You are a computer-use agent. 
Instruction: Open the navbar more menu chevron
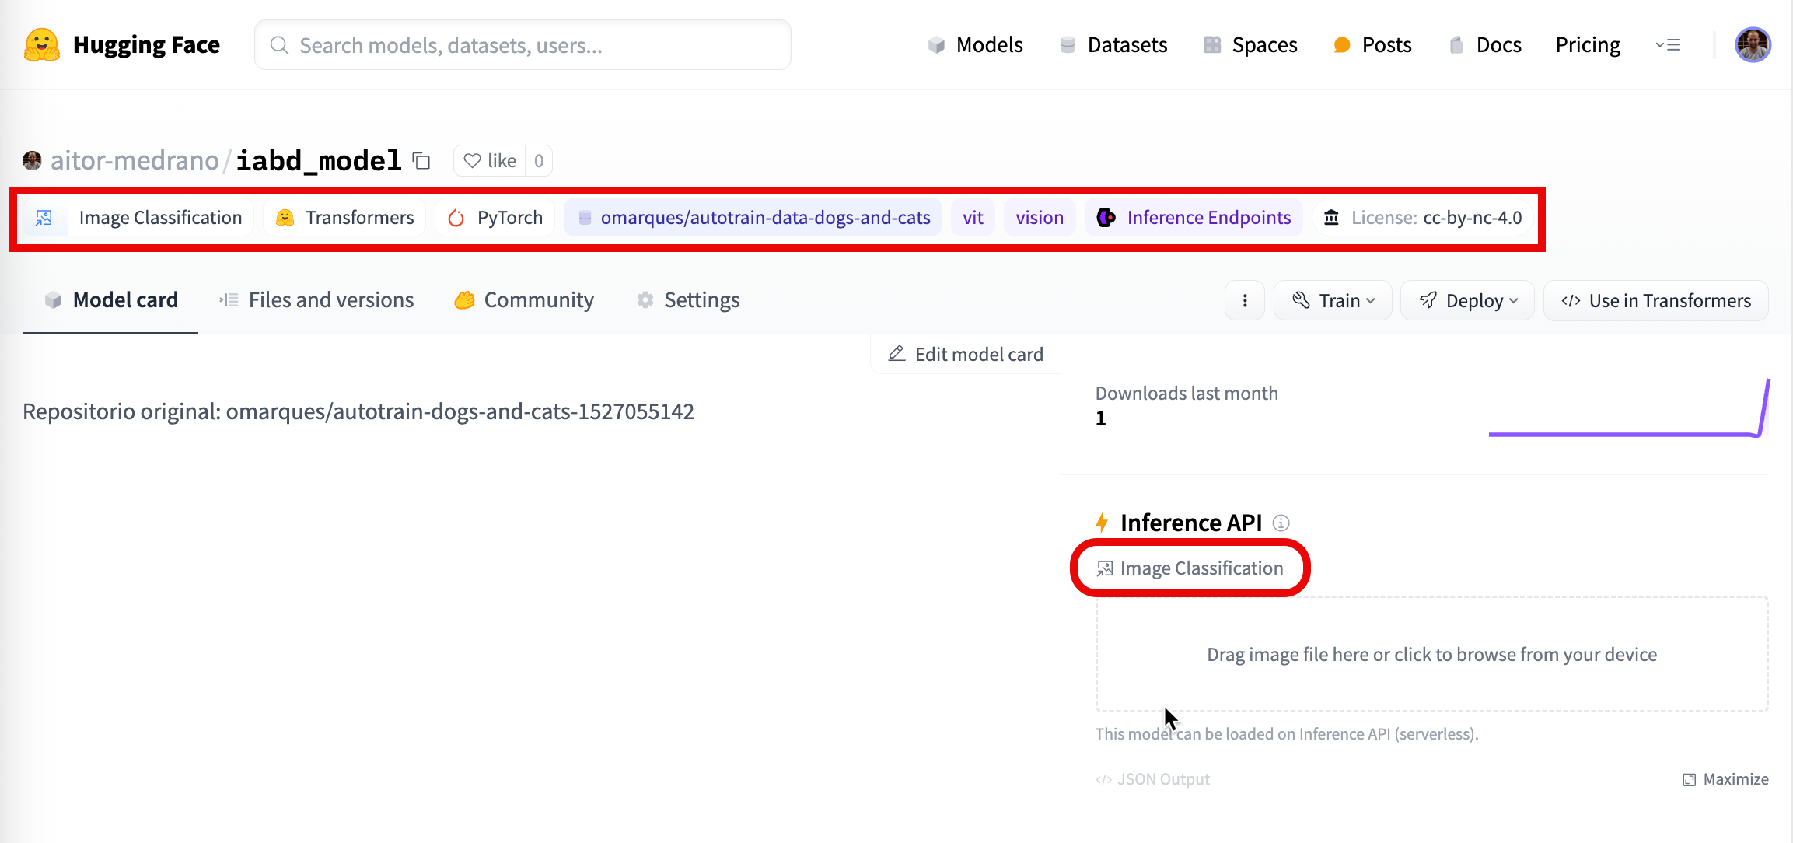point(1668,45)
